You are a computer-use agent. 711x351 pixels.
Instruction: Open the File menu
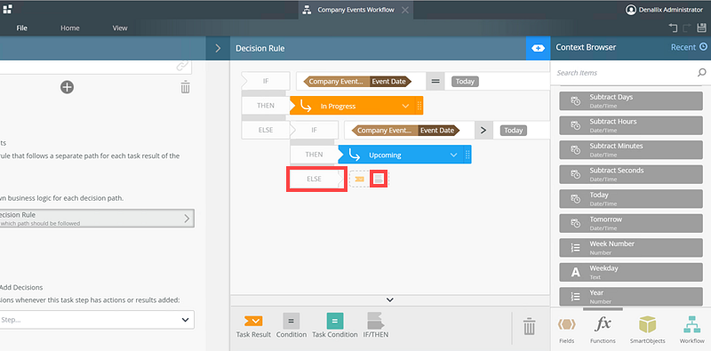point(21,28)
